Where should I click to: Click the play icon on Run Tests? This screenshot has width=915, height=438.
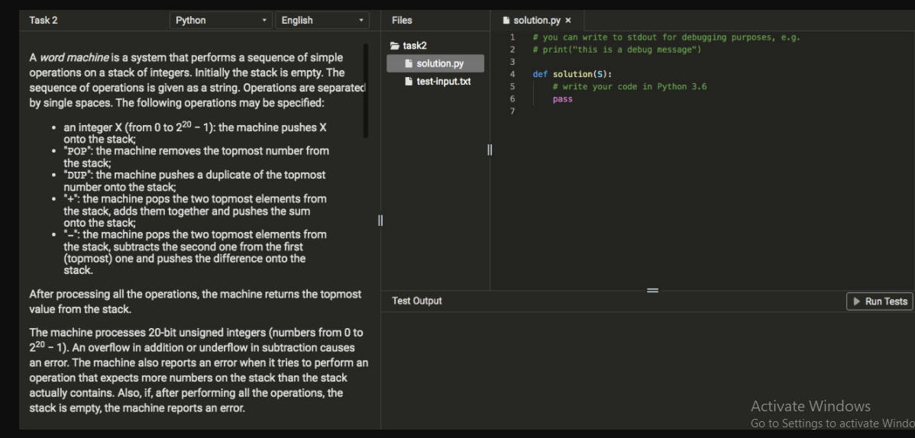pyautogui.click(x=856, y=301)
